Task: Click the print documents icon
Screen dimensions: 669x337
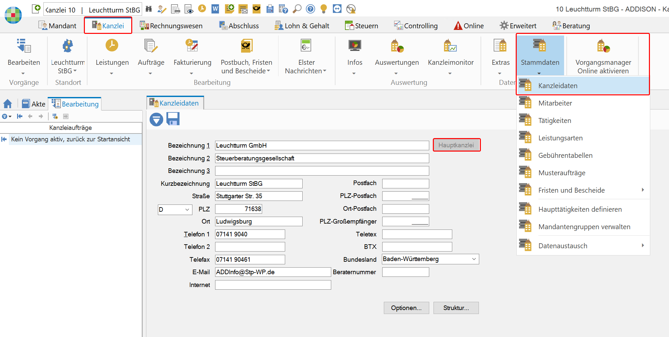Action: click(x=176, y=9)
